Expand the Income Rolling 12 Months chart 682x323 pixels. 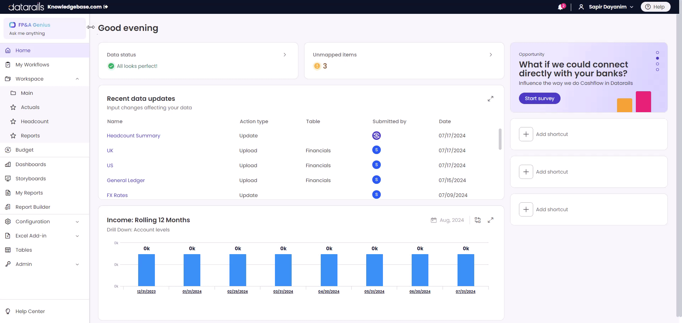tap(491, 220)
